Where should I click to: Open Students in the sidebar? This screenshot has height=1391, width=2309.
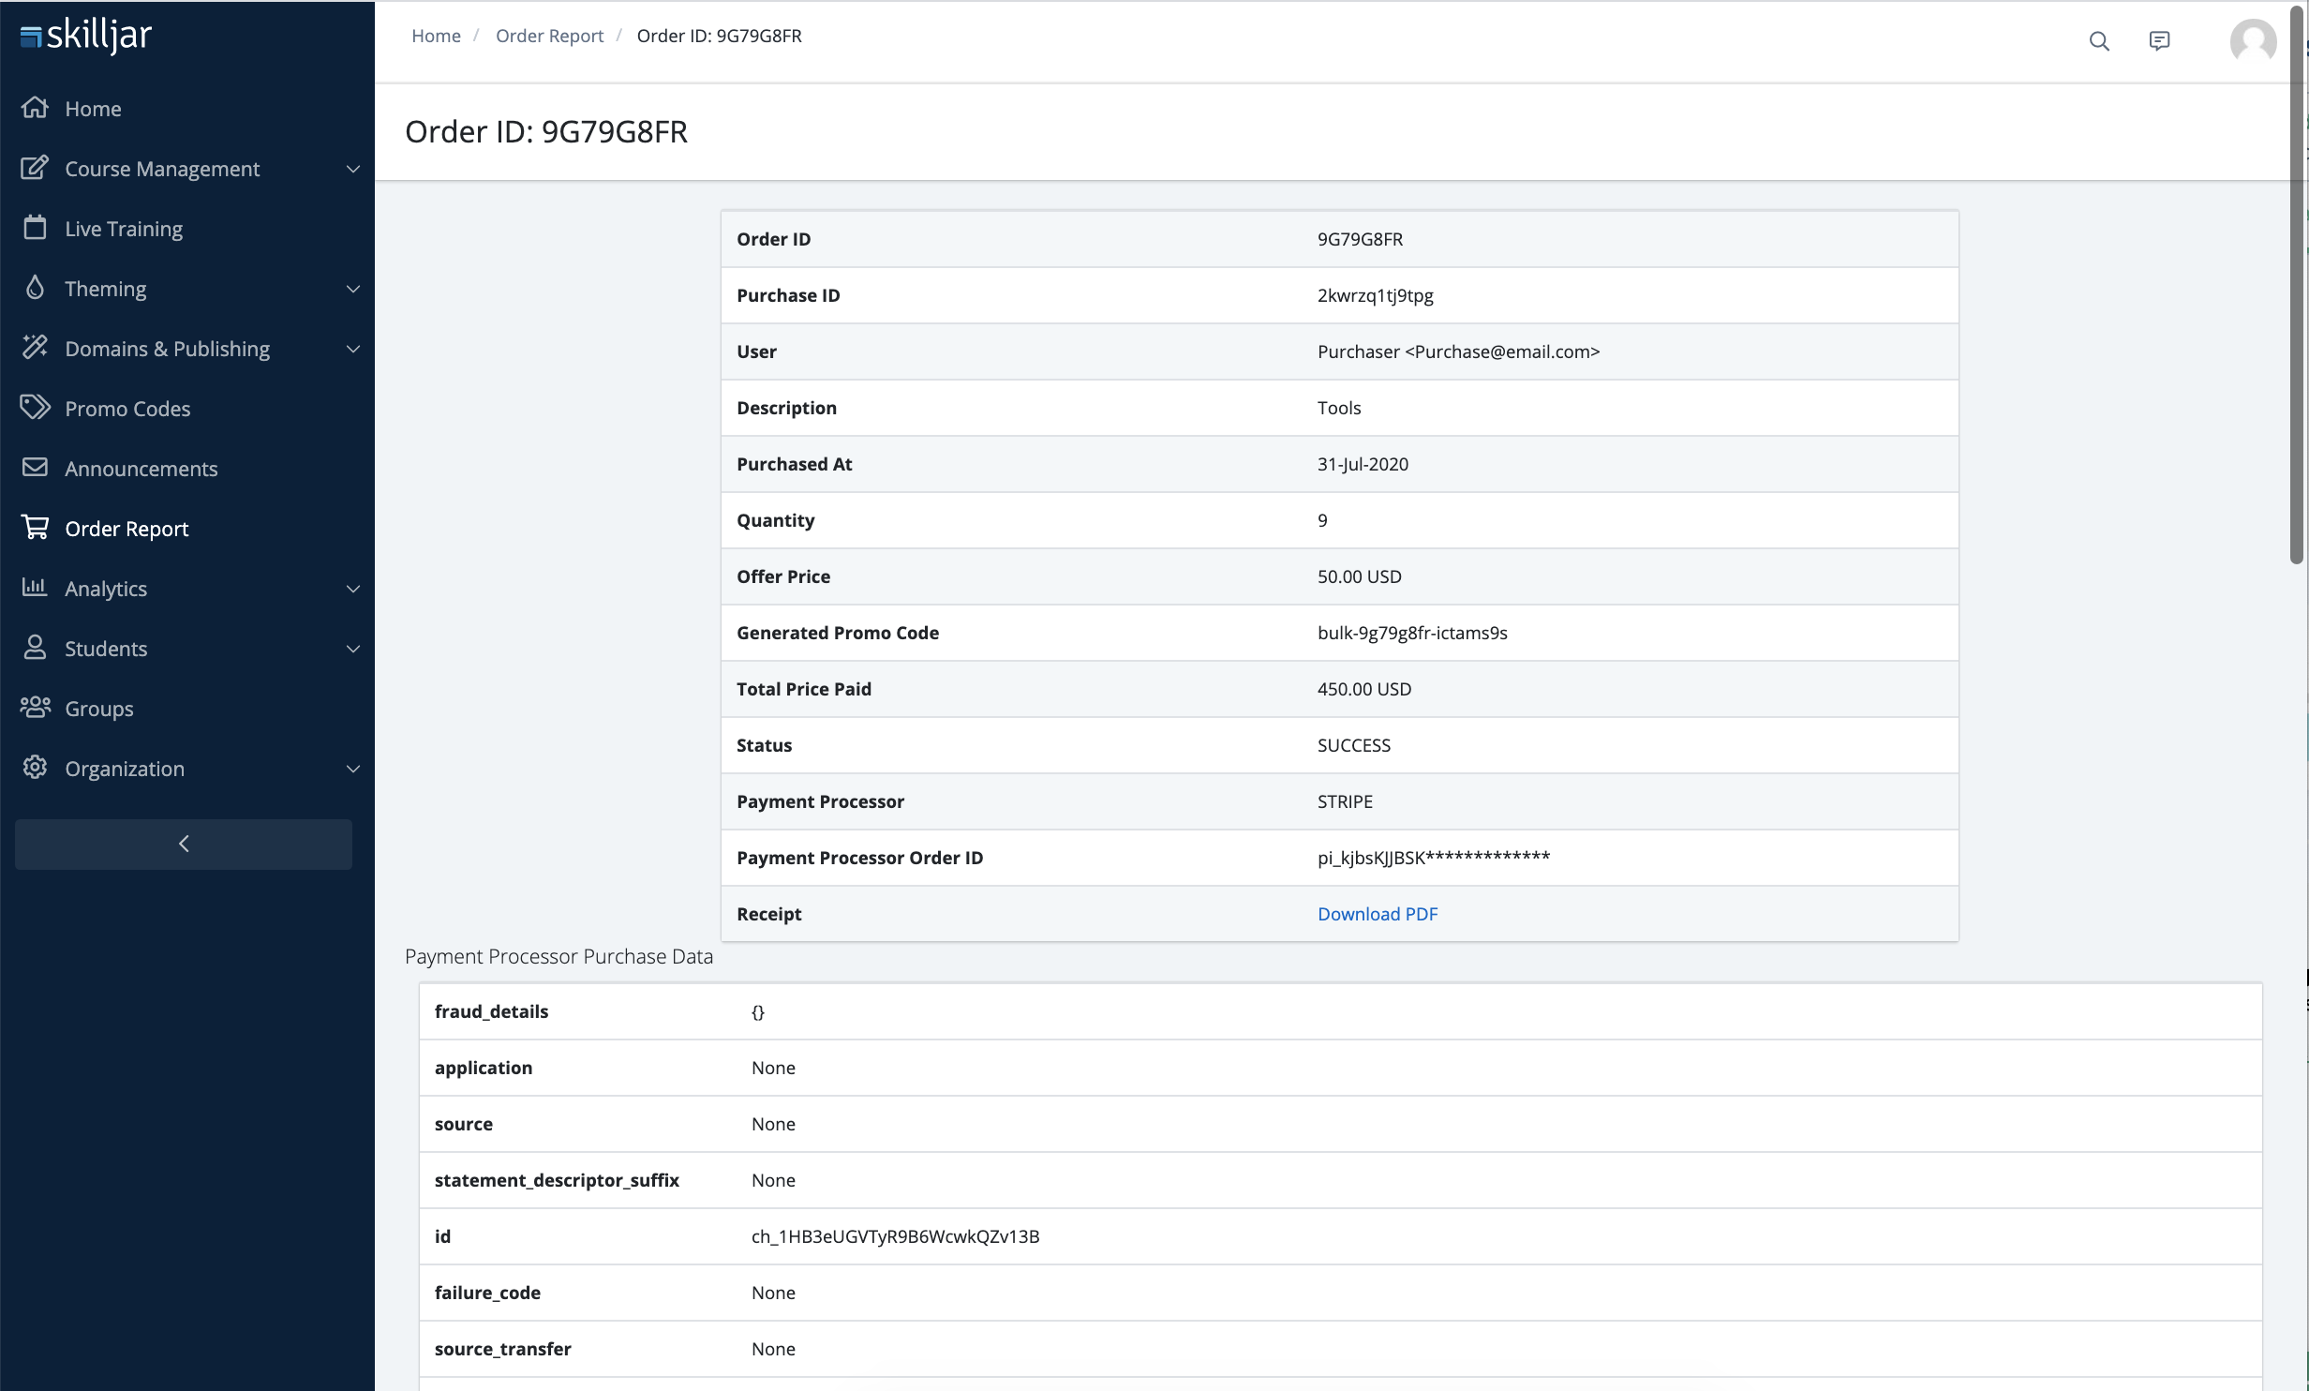[106, 649]
